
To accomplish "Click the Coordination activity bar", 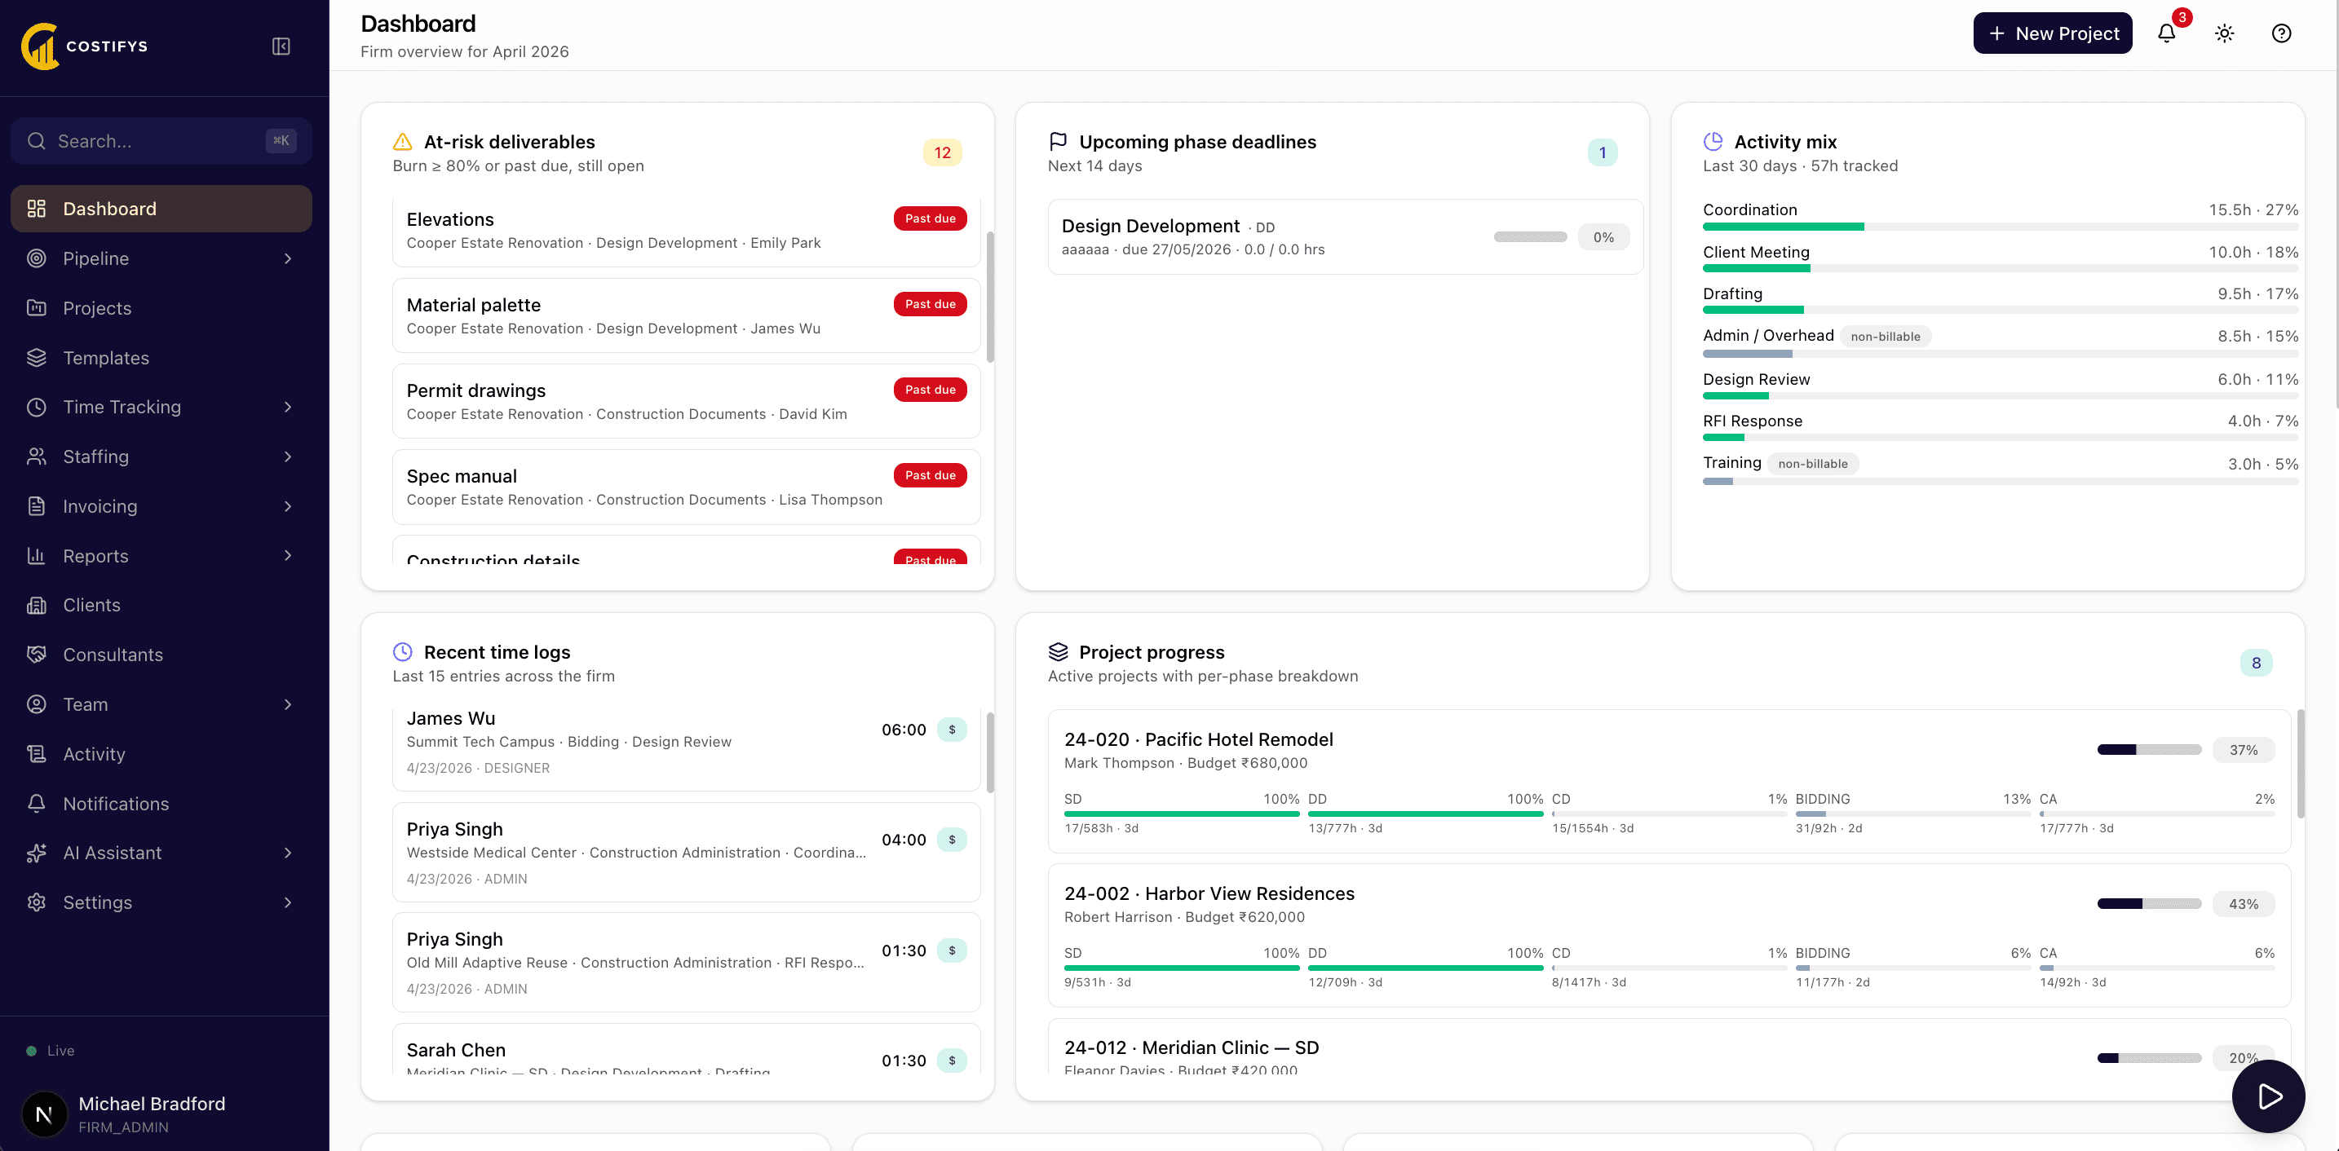I will pyautogui.click(x=2001, y=227).
